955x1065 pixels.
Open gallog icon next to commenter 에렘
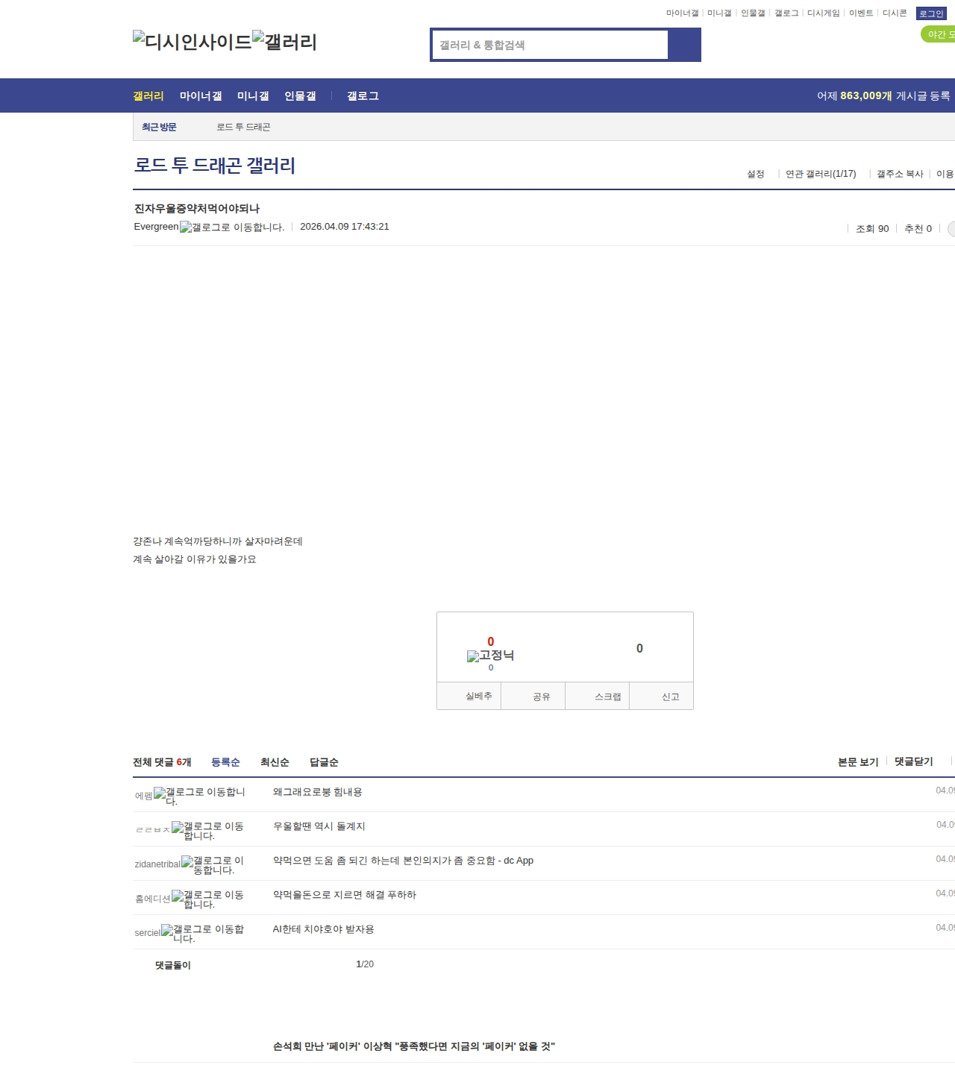click(199, 796)
